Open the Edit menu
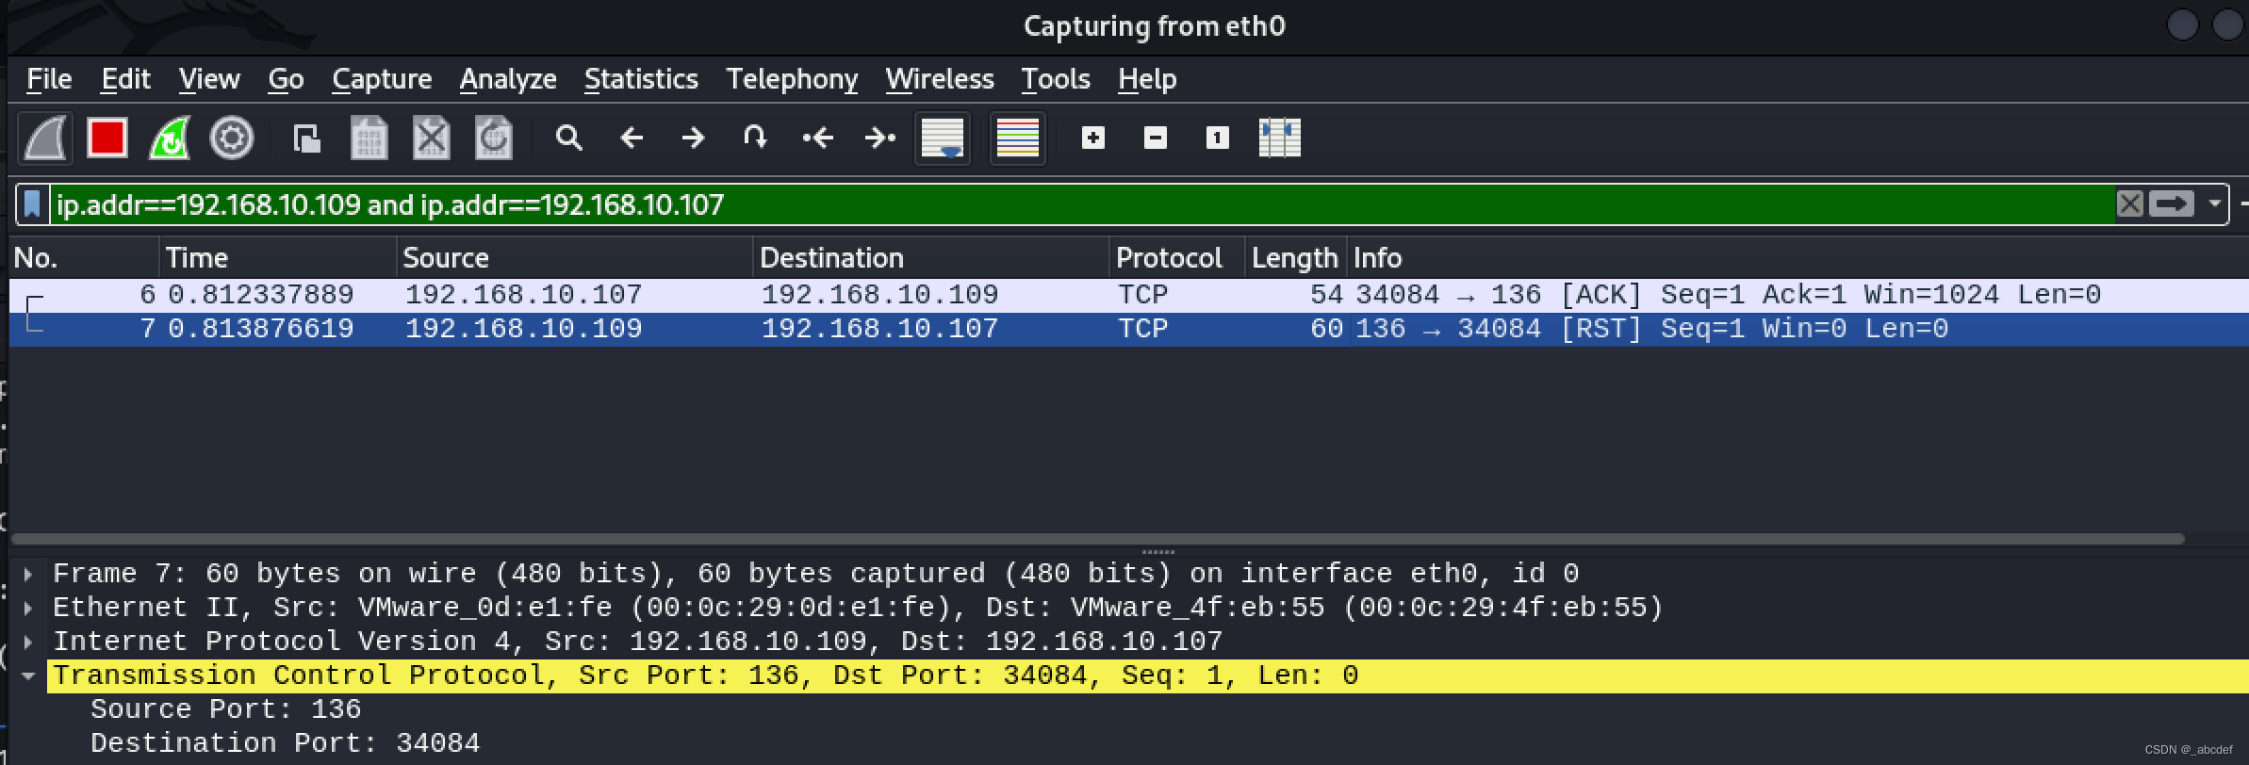 point(125,79)
